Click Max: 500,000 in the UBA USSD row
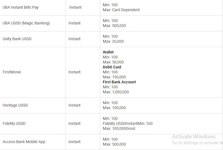This screenshot has height=150, width=223. point(114,26)
